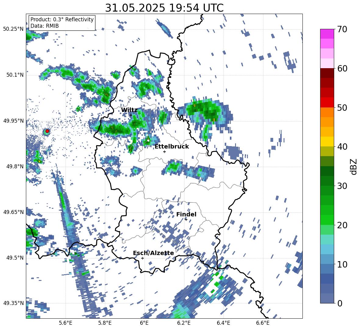Click the colorbar 20 tick label
Screen dimensions: 361x329
(342, 225)
